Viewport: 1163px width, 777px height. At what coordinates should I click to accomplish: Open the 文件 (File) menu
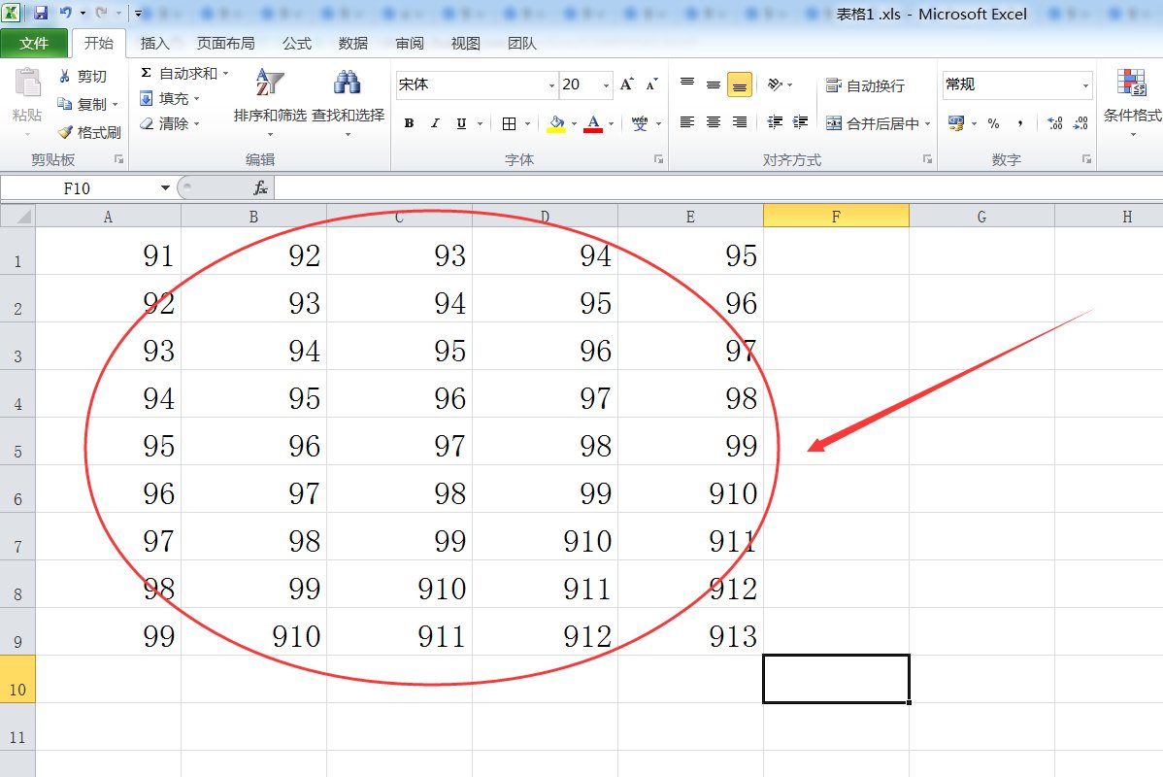(x=35, y=43)
